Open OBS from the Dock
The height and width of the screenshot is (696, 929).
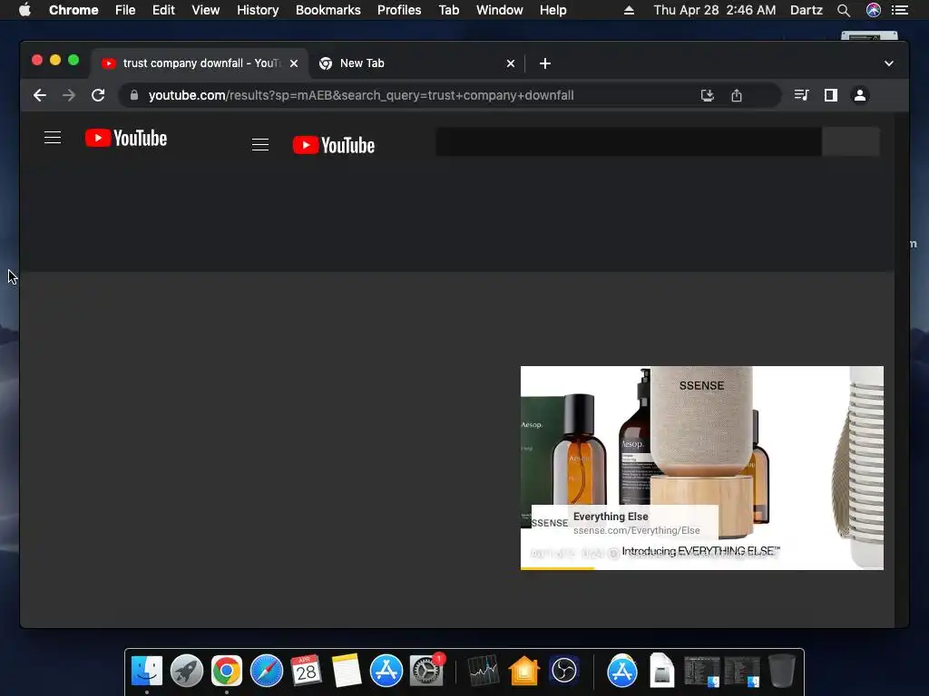click(x=563, y=671)
